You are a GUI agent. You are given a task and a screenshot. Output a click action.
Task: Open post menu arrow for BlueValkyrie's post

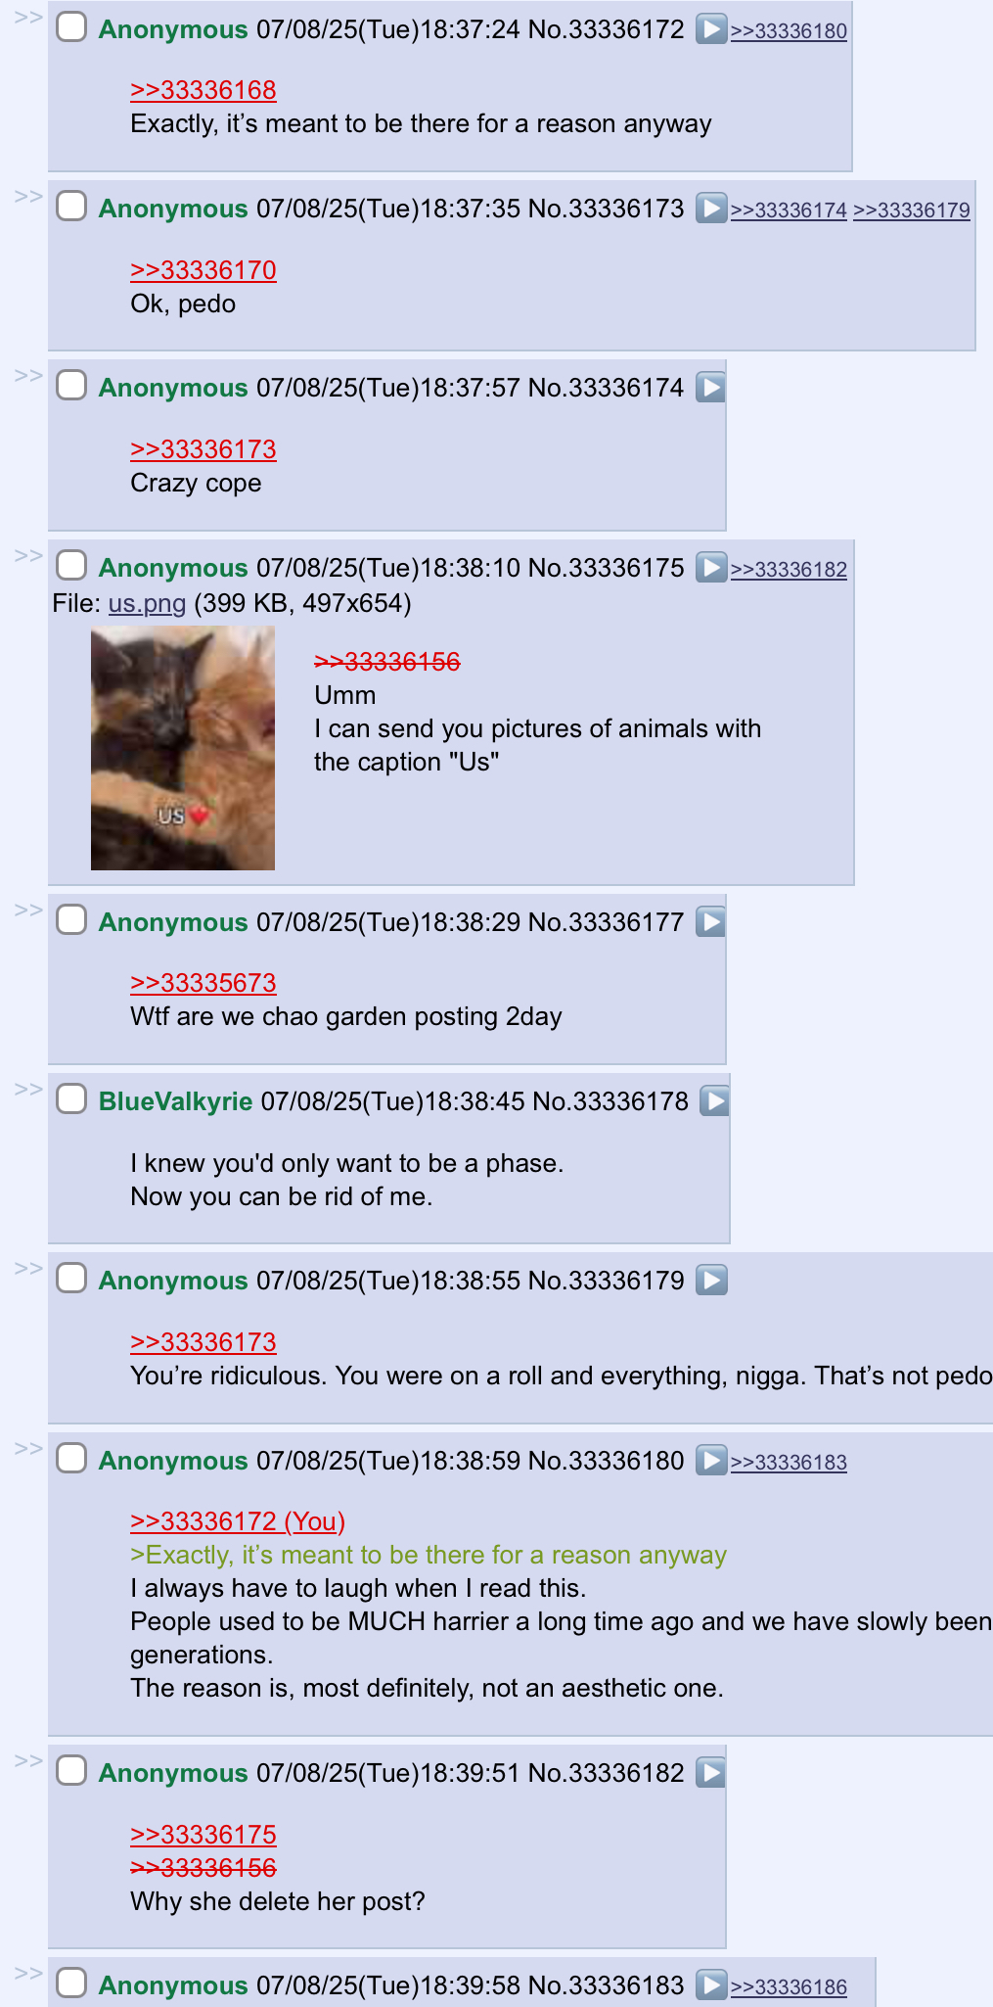tap(715, 1101)
